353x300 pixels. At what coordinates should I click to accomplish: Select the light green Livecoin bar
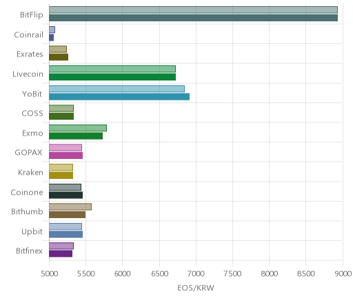point(112,69)
